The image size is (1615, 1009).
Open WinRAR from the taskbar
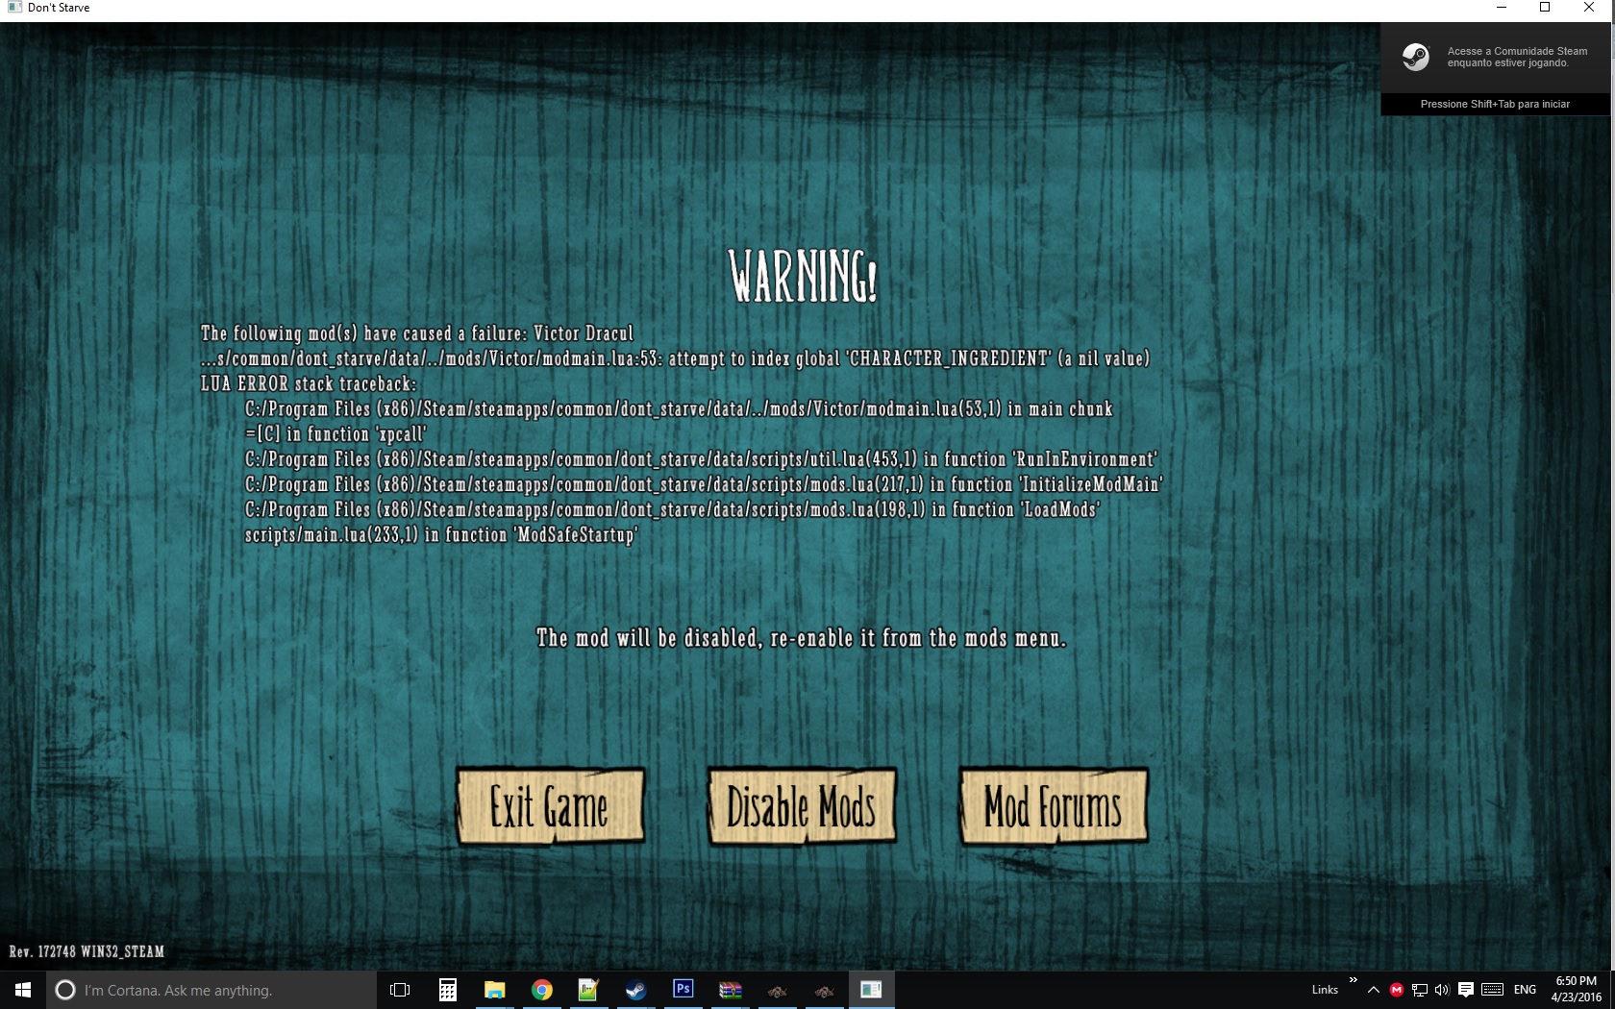point(731,990)
